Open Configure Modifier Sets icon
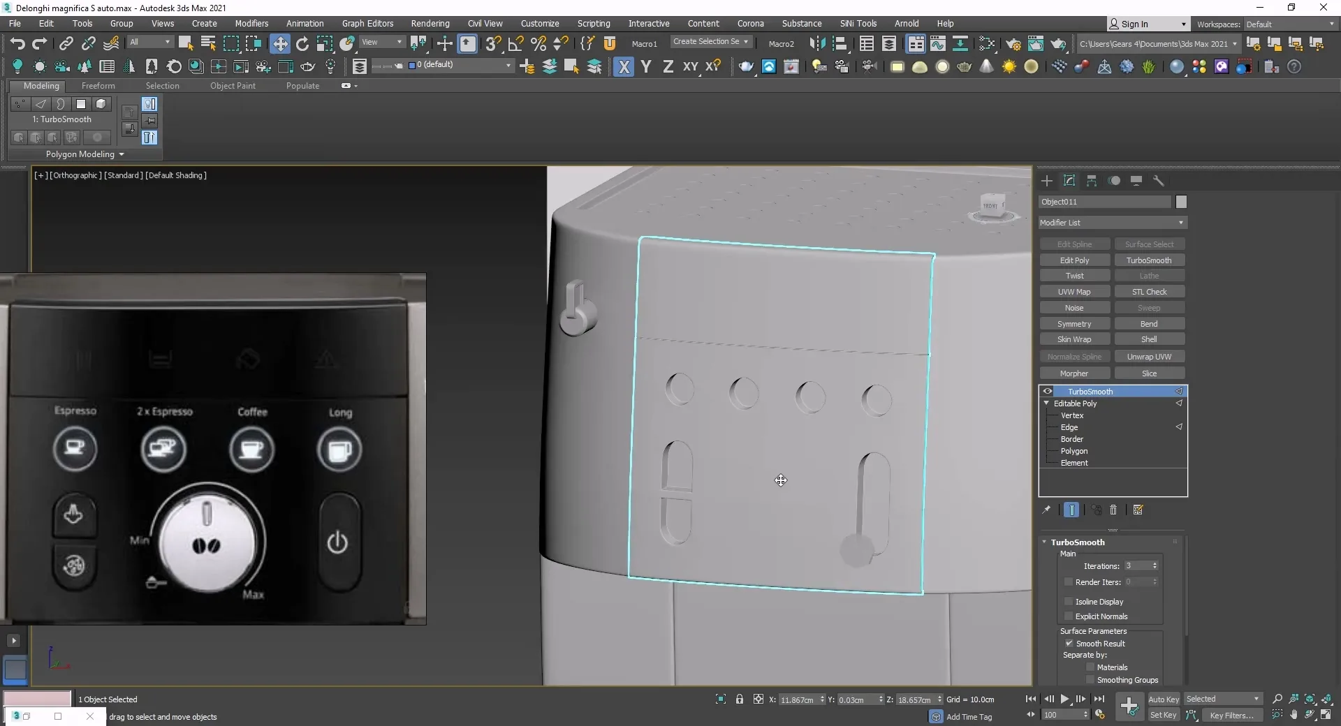The image size is (1341, 726). pos(1138,510)
